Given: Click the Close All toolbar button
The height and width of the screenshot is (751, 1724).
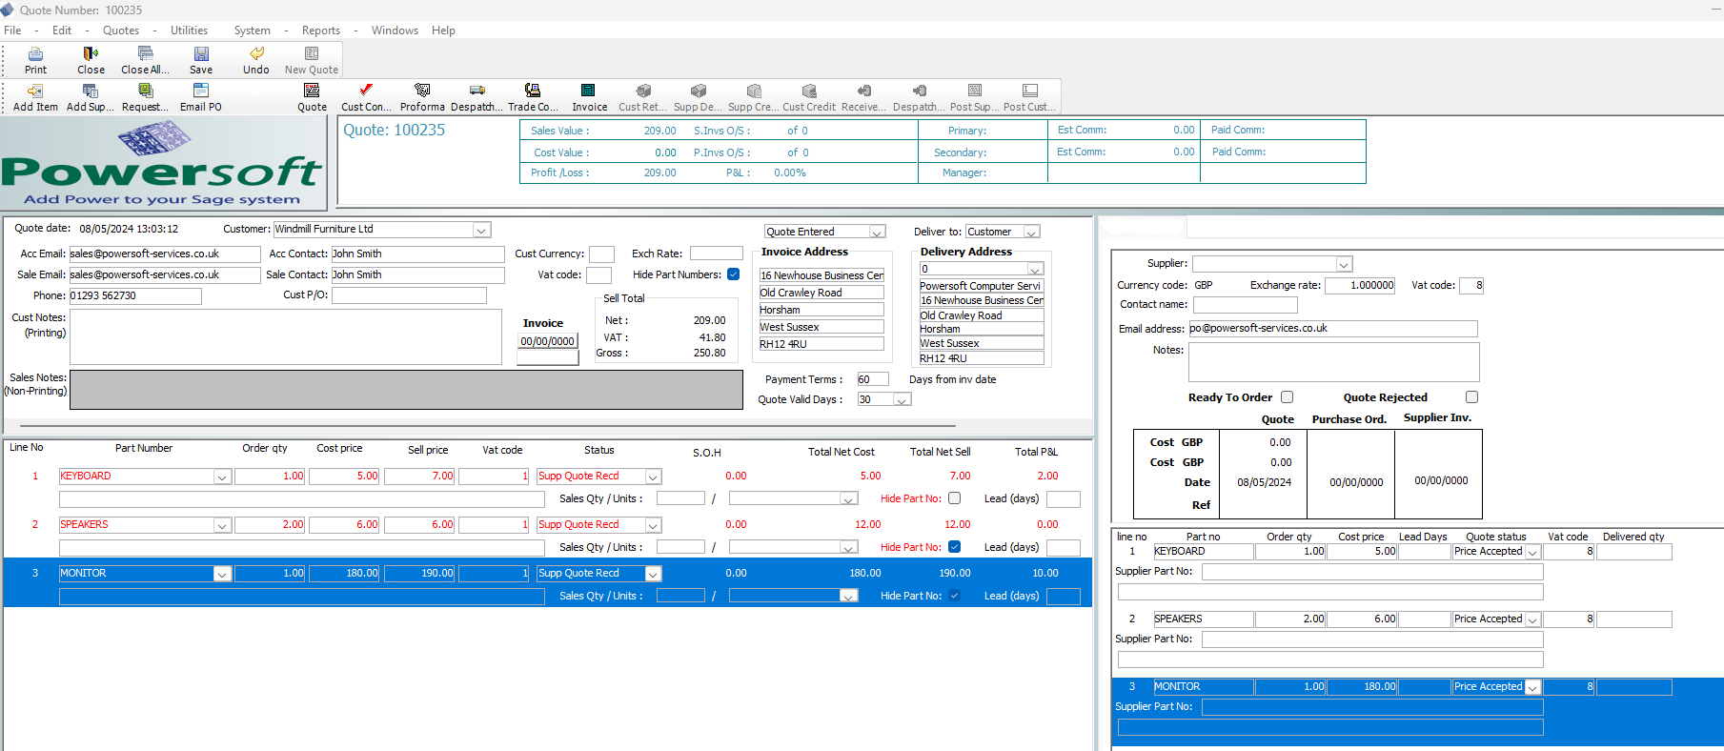Looking at the screenshot, I should [x=145, y=60].
